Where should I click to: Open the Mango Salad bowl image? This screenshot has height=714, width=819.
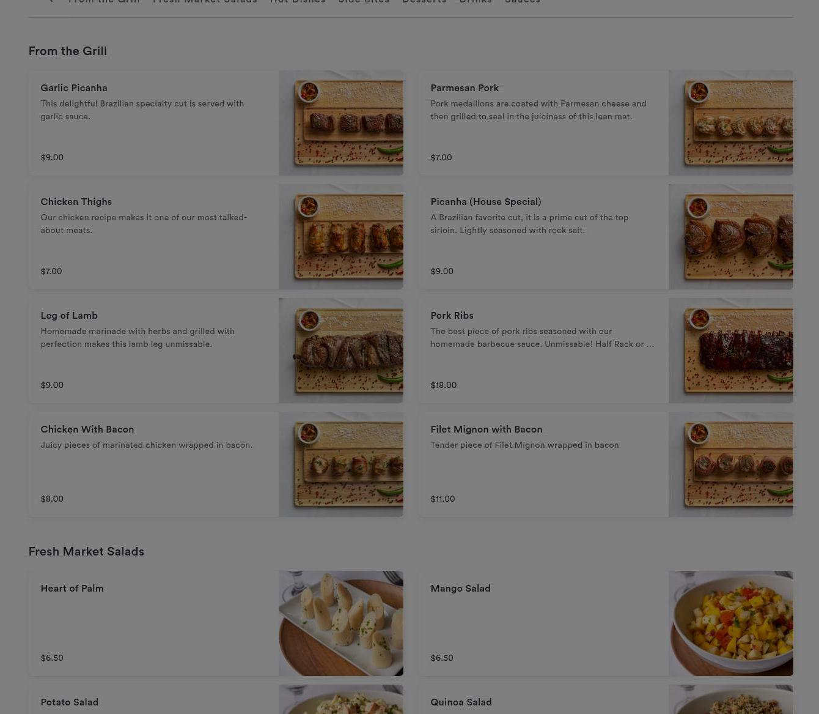[731, 623]
